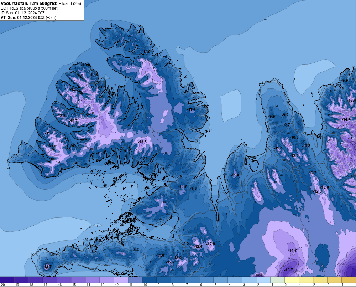Click the -11.8 temperature label
Viewport: 356px width, 287px height.
tap(49, 133)
